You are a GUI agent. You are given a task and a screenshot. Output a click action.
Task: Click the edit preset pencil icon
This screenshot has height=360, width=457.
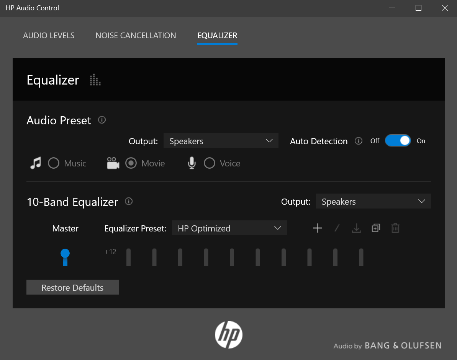337,228
